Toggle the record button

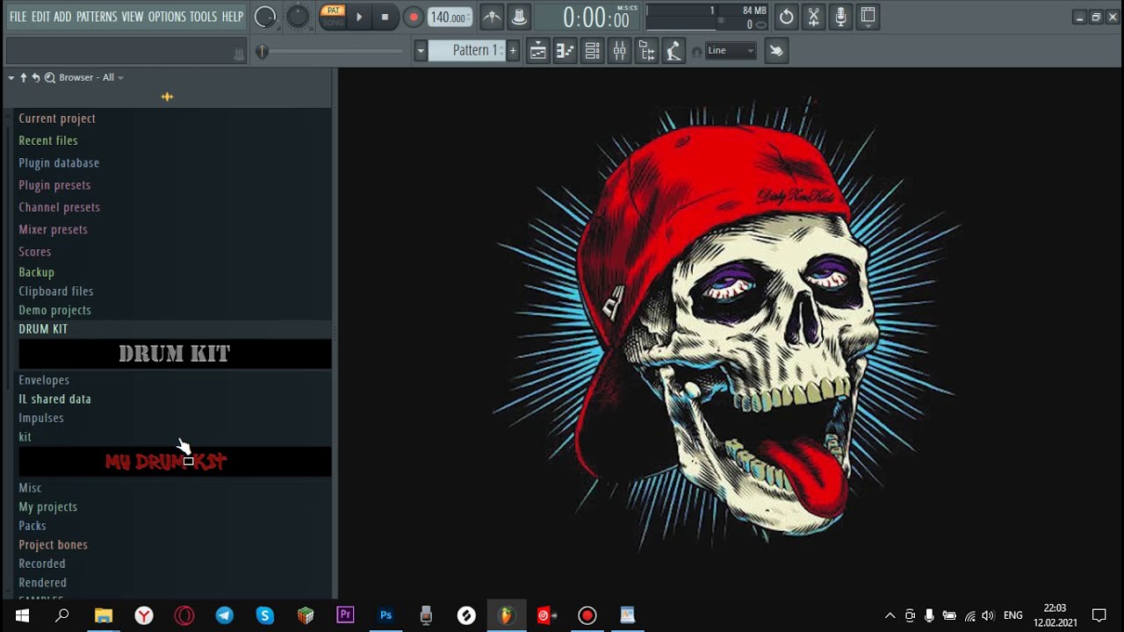pyautogui.click(x=413, y=17)
